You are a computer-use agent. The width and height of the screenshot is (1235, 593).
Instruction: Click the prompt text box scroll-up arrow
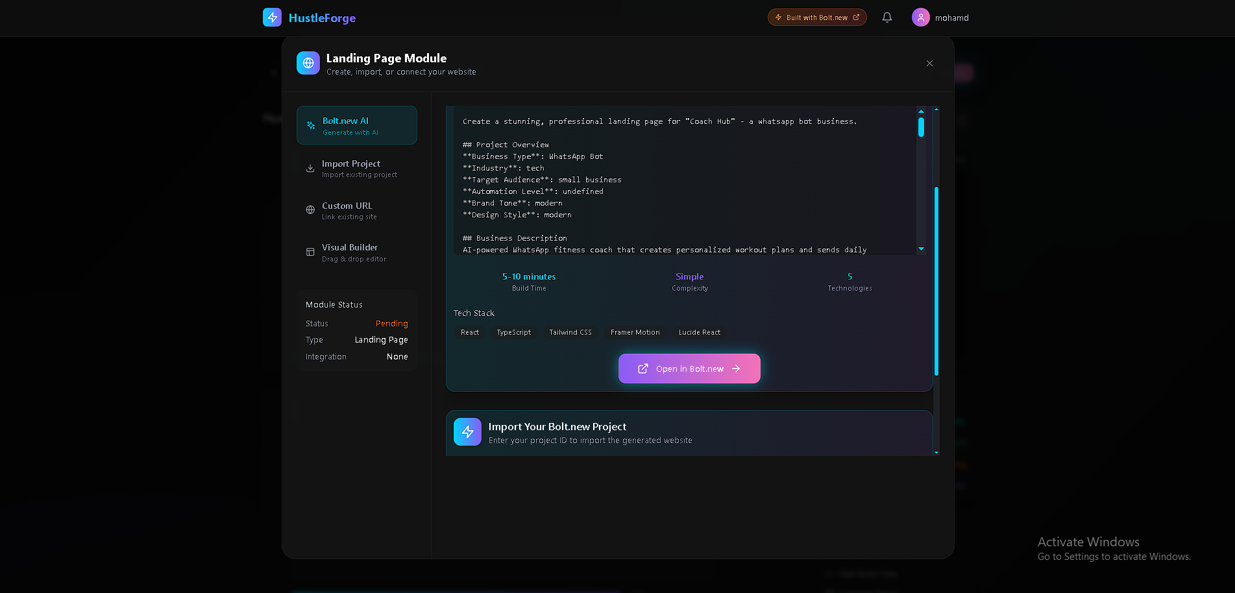tap(921, 112)
